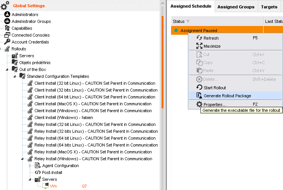Click the tree panel scroll up arrow
The image size is (283, 190).
pyautogui.click(x=162, y=3)
